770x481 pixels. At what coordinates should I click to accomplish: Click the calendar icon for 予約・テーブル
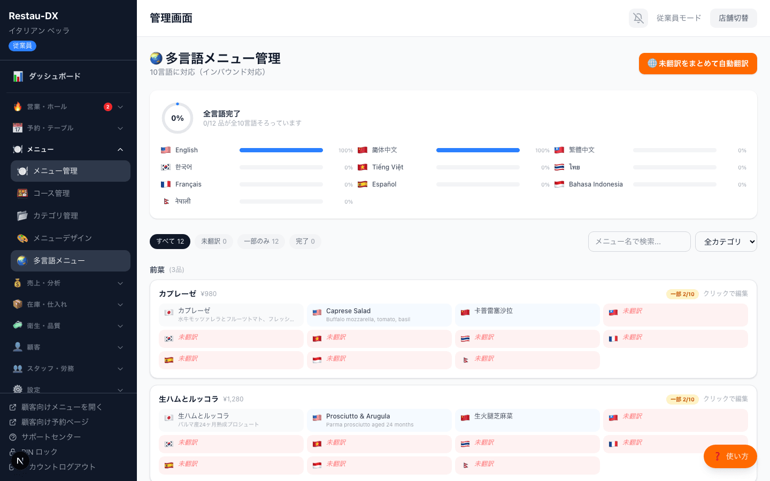click(x=18, y=128)
